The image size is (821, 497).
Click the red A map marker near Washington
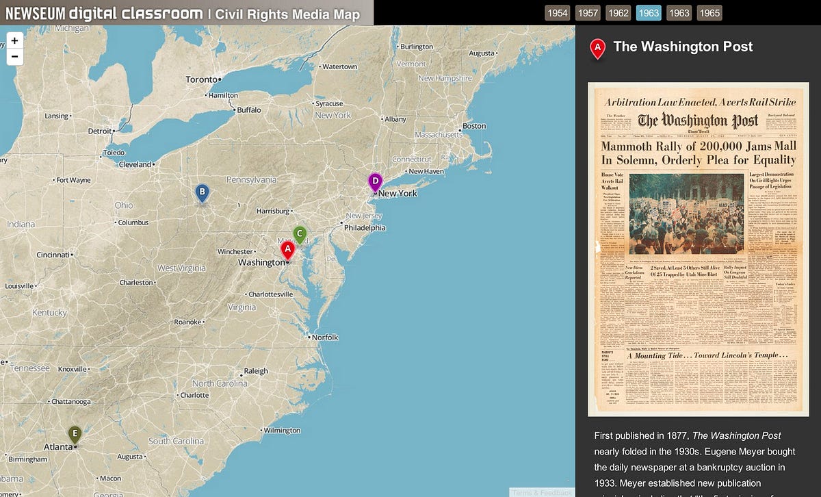pos(287,251)
